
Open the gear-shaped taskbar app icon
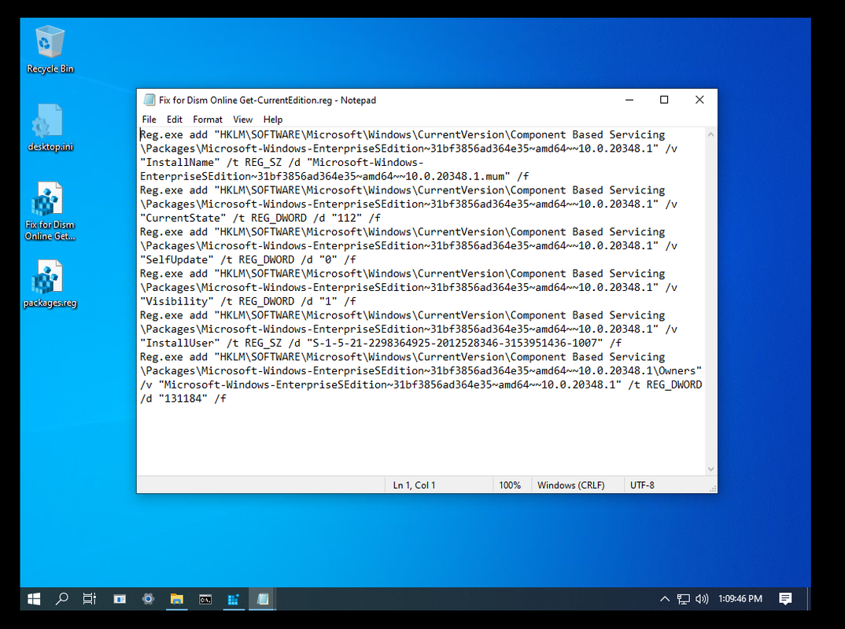(x=148, y=599)
